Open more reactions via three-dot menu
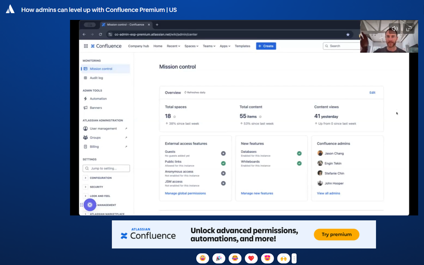Screen dimensions: 424x265 294,258
